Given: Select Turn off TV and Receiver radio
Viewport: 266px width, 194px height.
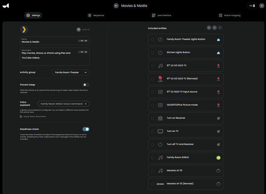Looking at the screenshot, I should point(153,145).
